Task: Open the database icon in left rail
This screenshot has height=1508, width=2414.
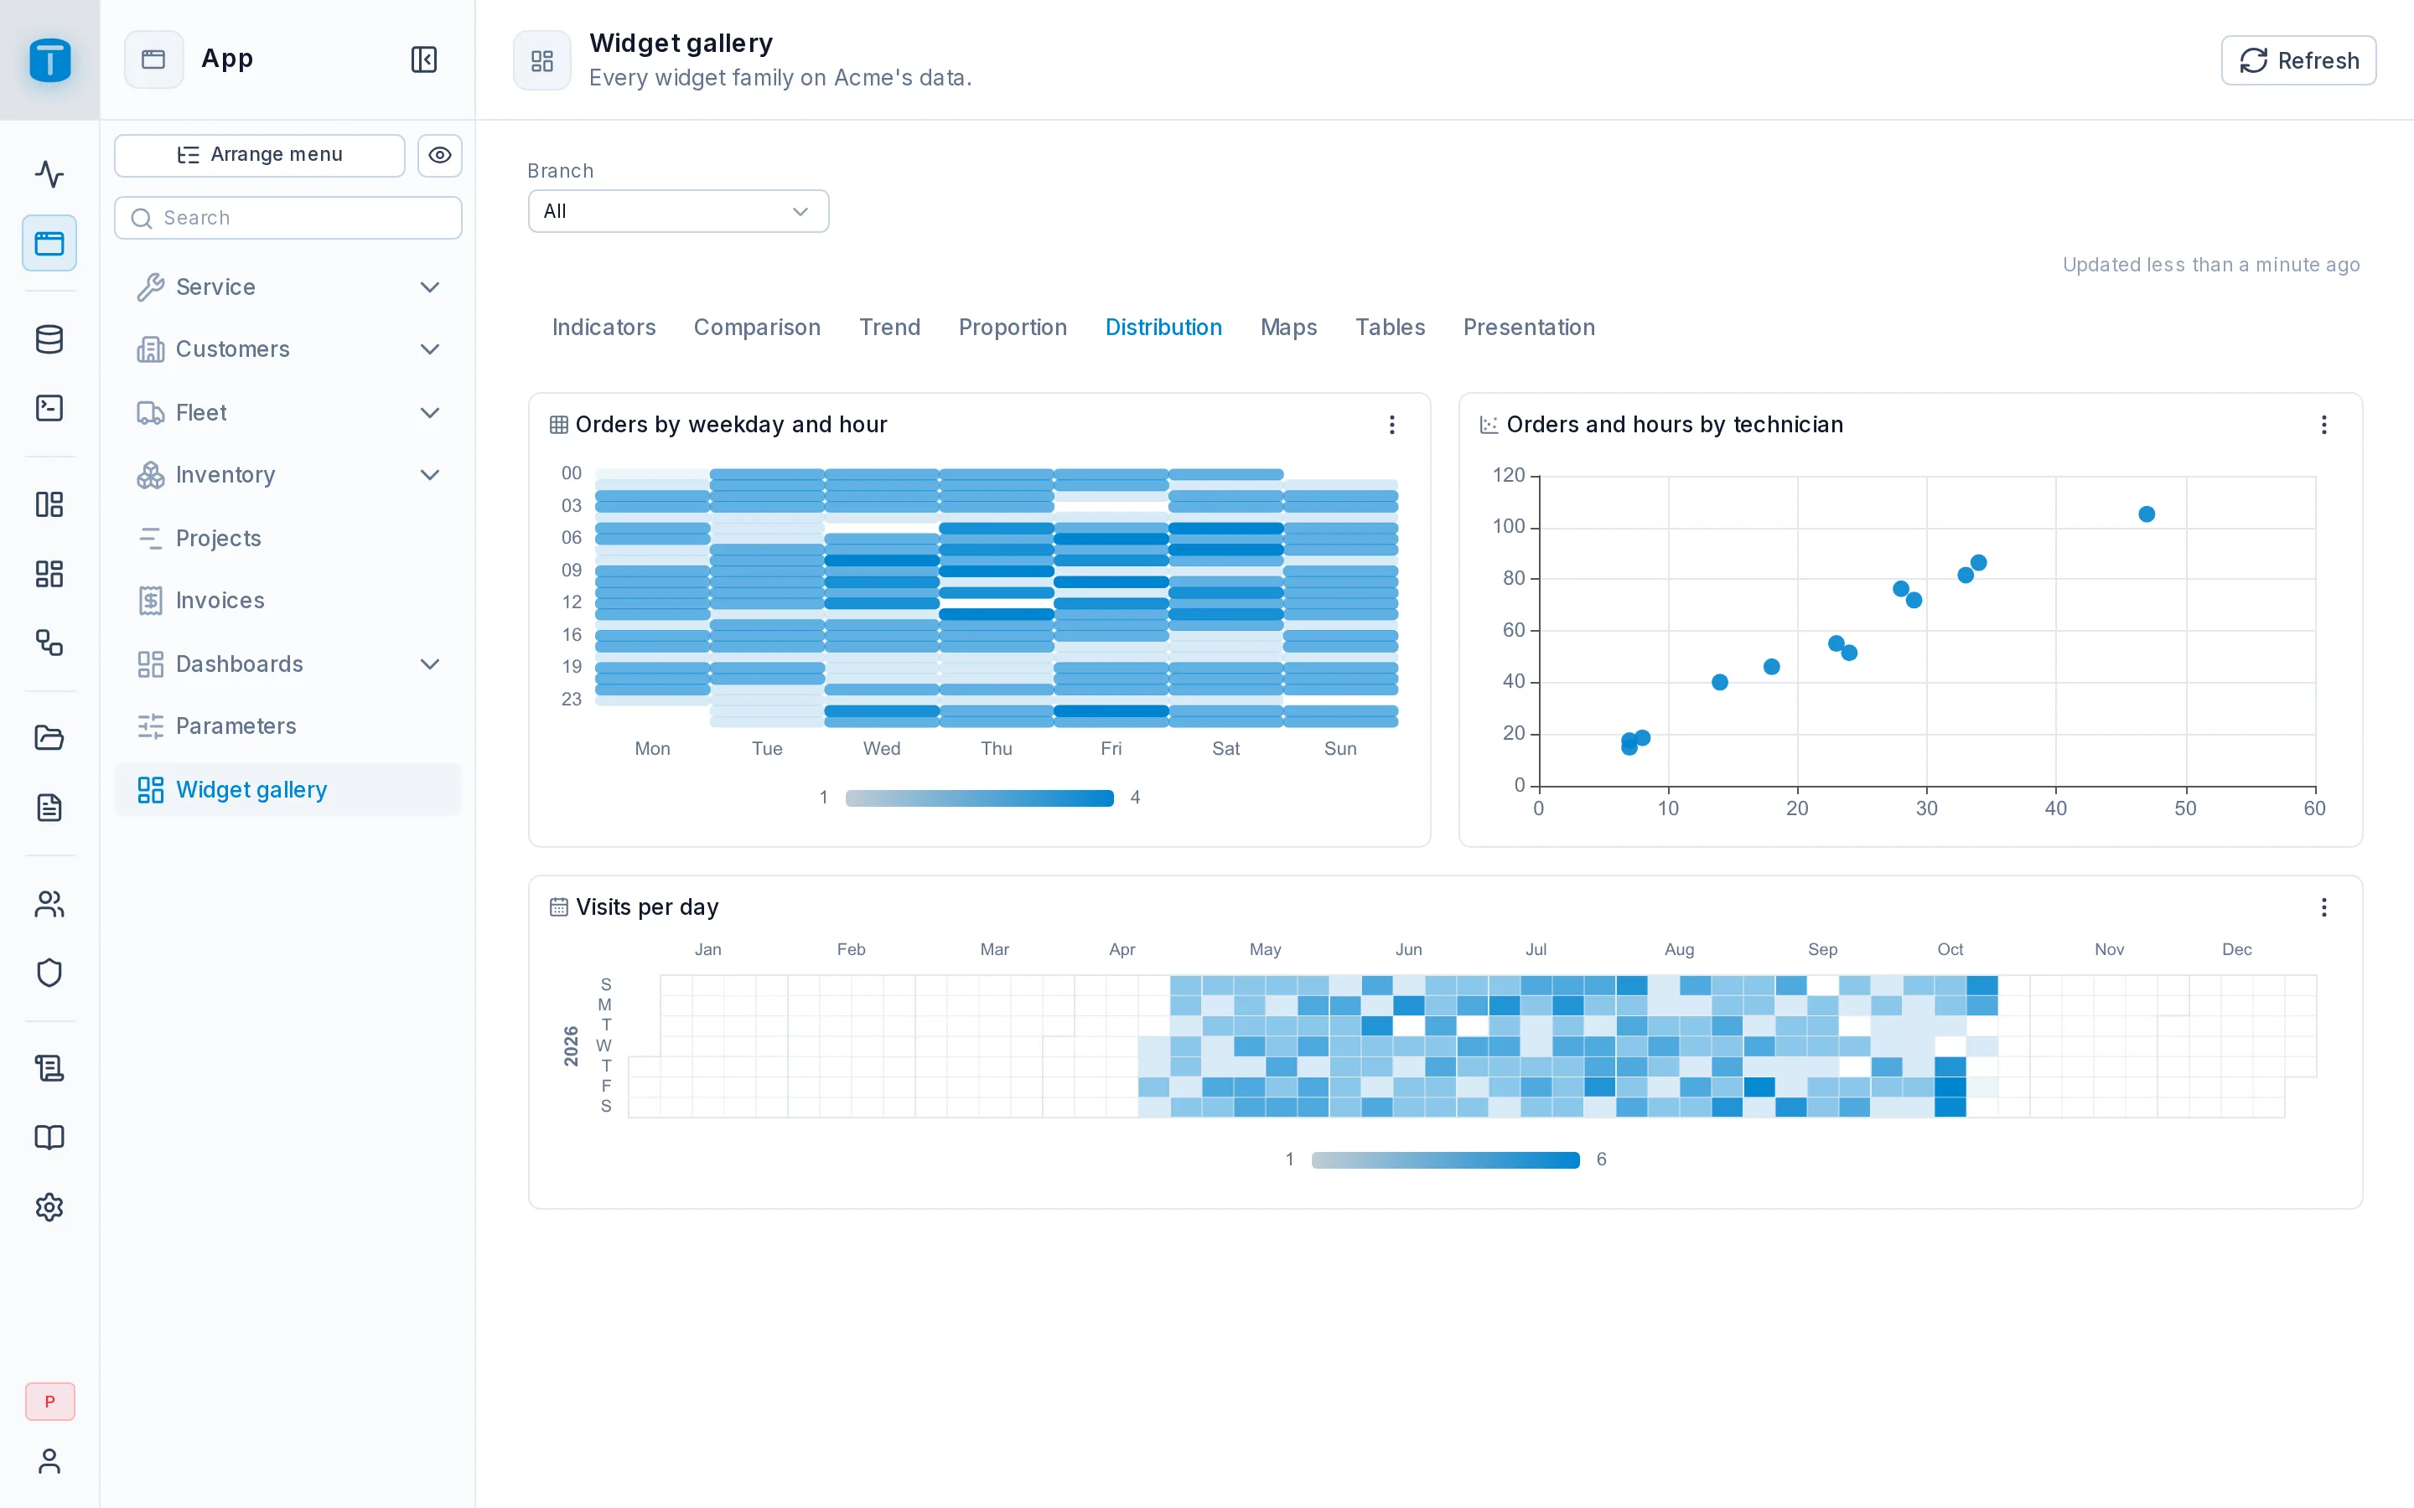Action: coord(49,339)
